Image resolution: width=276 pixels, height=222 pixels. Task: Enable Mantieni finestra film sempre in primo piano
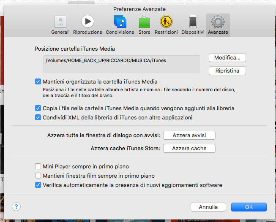(x=38, y=176)
